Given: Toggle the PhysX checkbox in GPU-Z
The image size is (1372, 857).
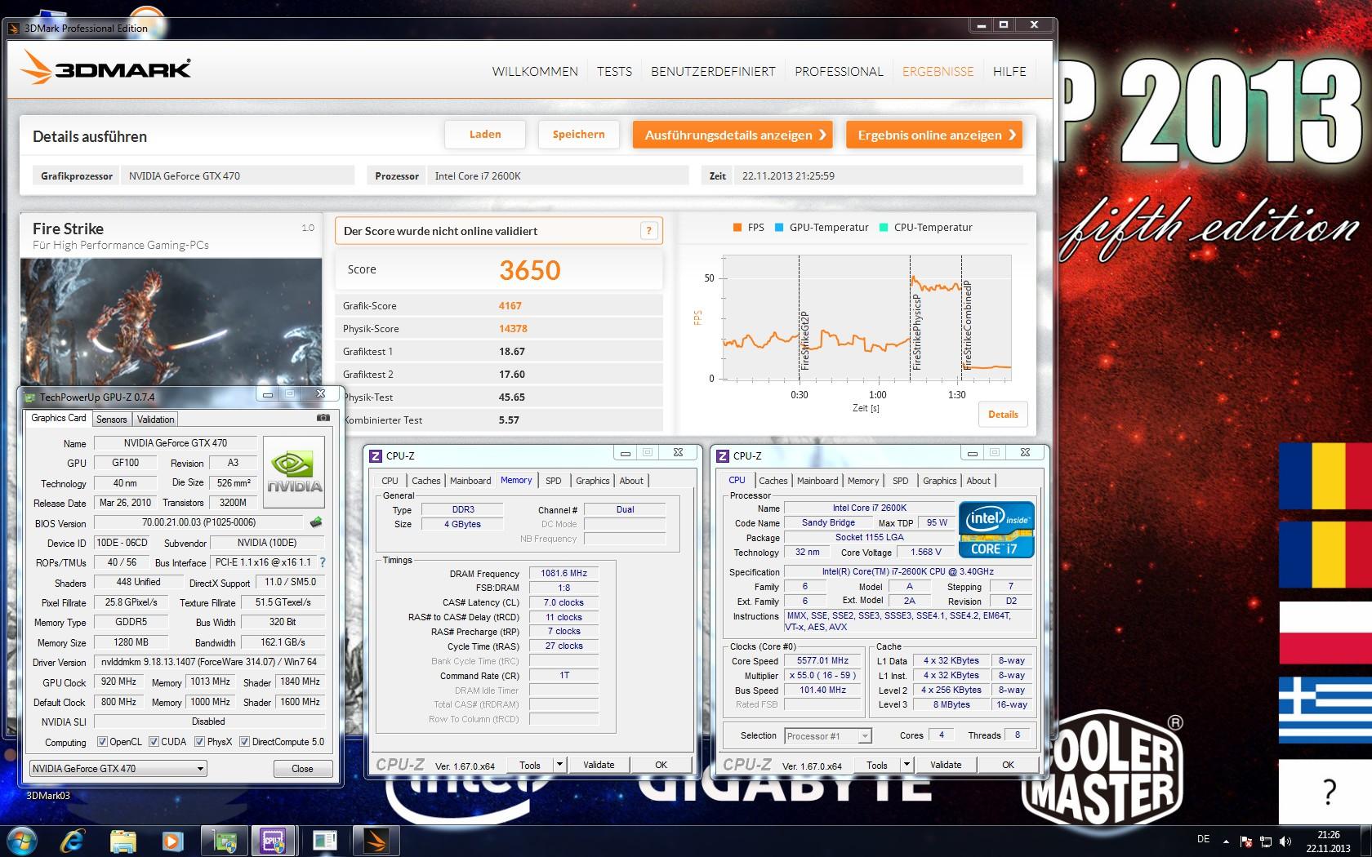Looking at the screenshot, I should [199, 742].
